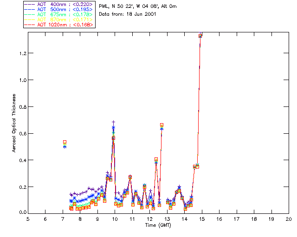Click the purple plus peak marker near 10 GMT

pos(113,122)
